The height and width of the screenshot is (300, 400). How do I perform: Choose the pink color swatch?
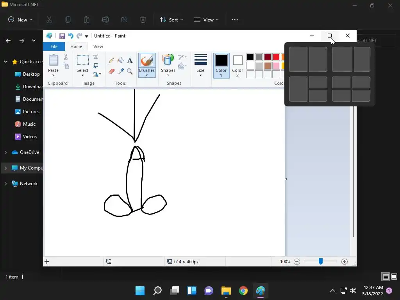[276, 66]
